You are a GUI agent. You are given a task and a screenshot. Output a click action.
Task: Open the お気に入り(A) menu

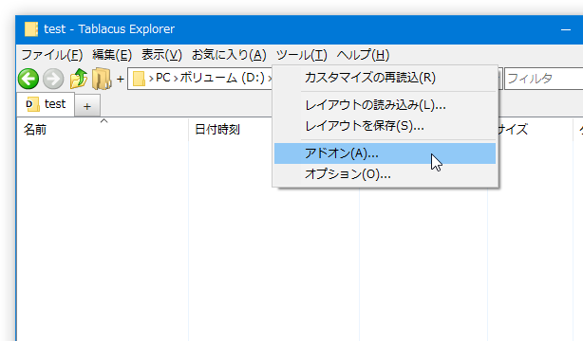229,55
